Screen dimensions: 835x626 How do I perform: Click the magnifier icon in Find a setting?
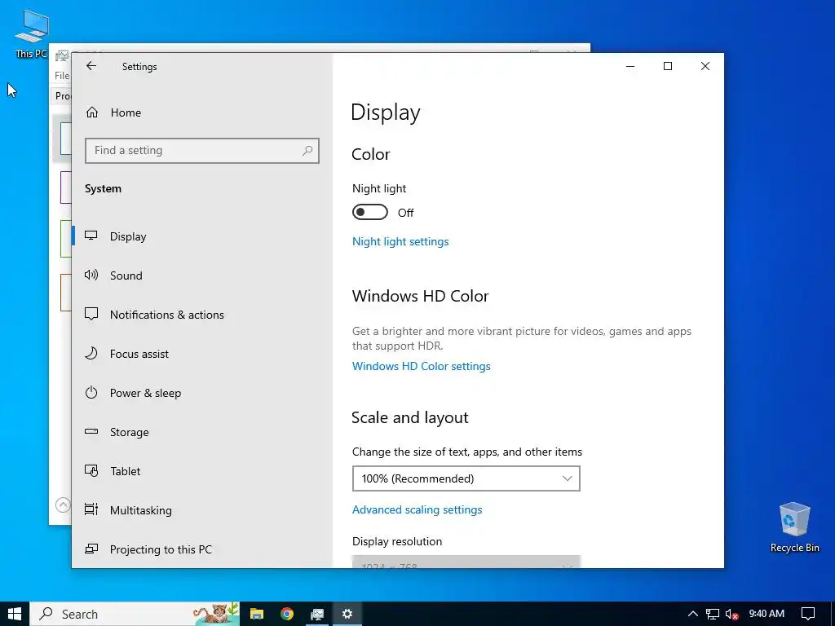click(x=307, y=151)
